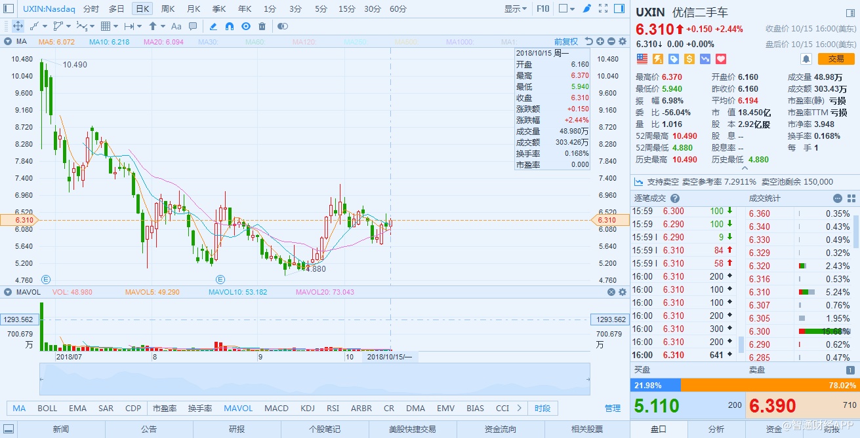Open MA indicator settings gear
This screenshot has height=438, width=860.
(623, 41)
